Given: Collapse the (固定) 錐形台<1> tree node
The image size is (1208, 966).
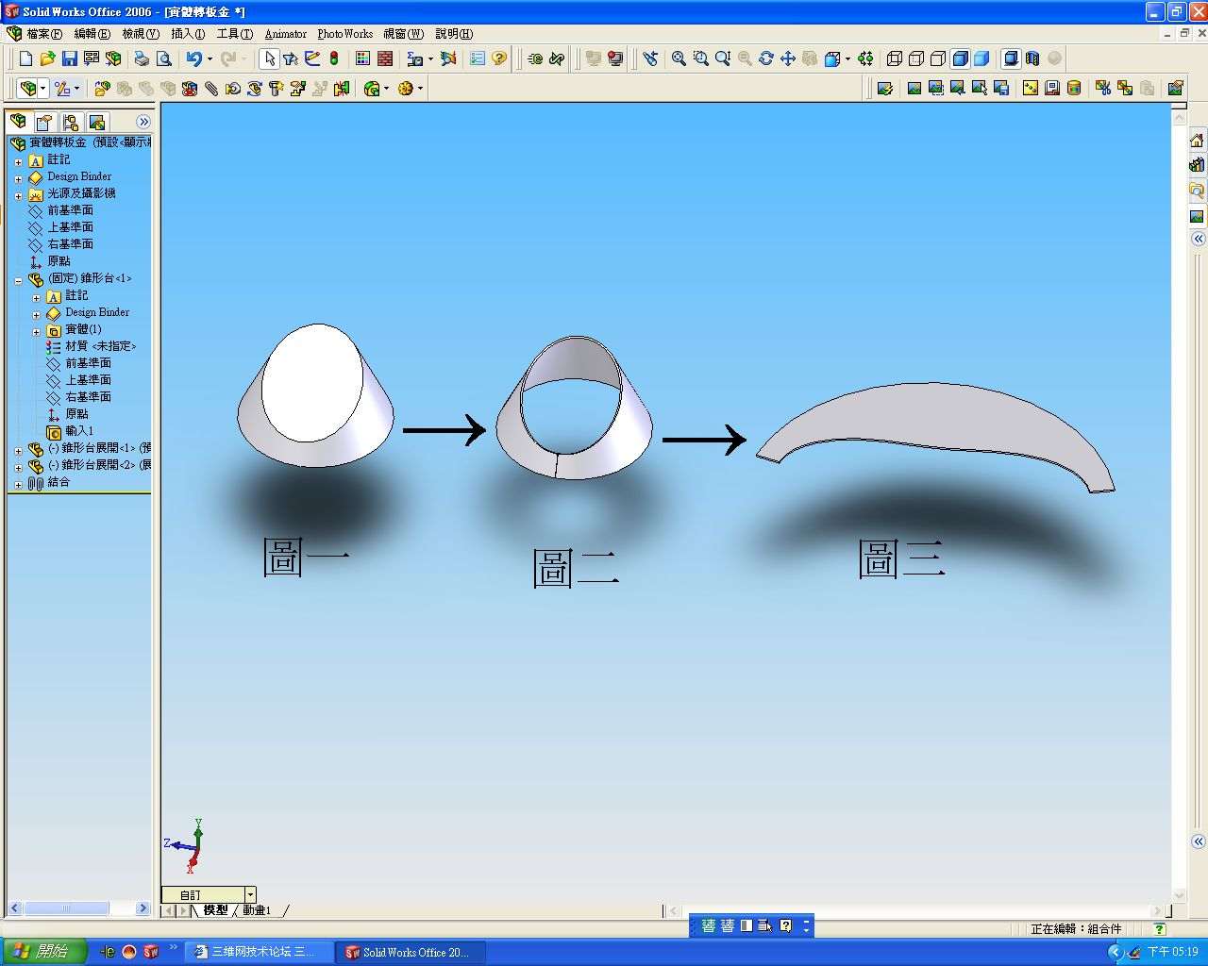Looking at the screenshot, I should coord(18,280).
